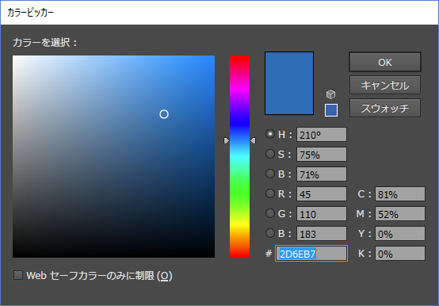Click the small in-gamut color swatch

[x=331, y=110]
